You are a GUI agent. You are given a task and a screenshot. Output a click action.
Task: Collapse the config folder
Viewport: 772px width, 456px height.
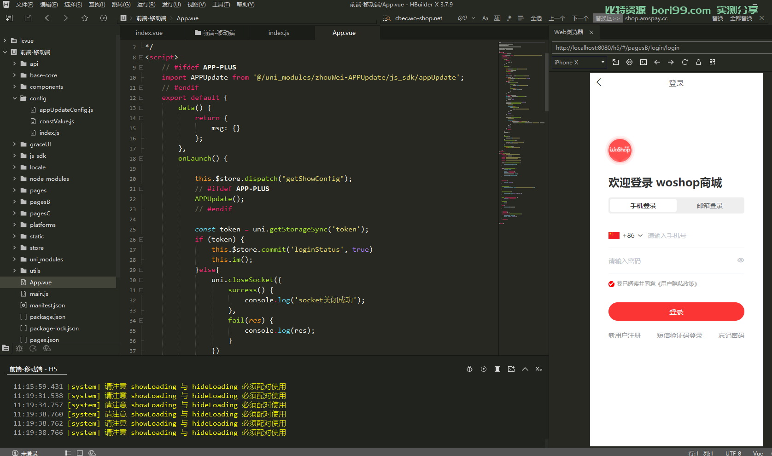15,98
